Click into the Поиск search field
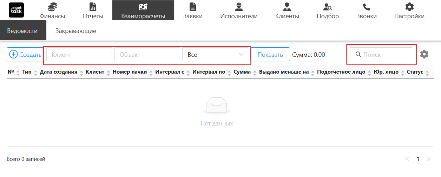Screen dimensions: 441x177 coord(384,55)
